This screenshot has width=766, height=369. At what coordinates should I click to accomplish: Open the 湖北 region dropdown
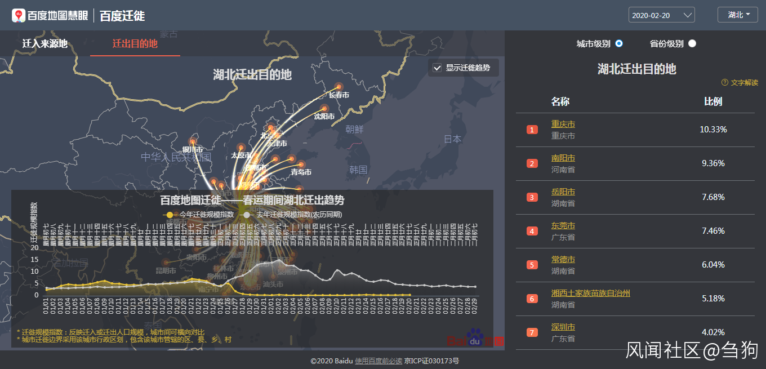737,15
